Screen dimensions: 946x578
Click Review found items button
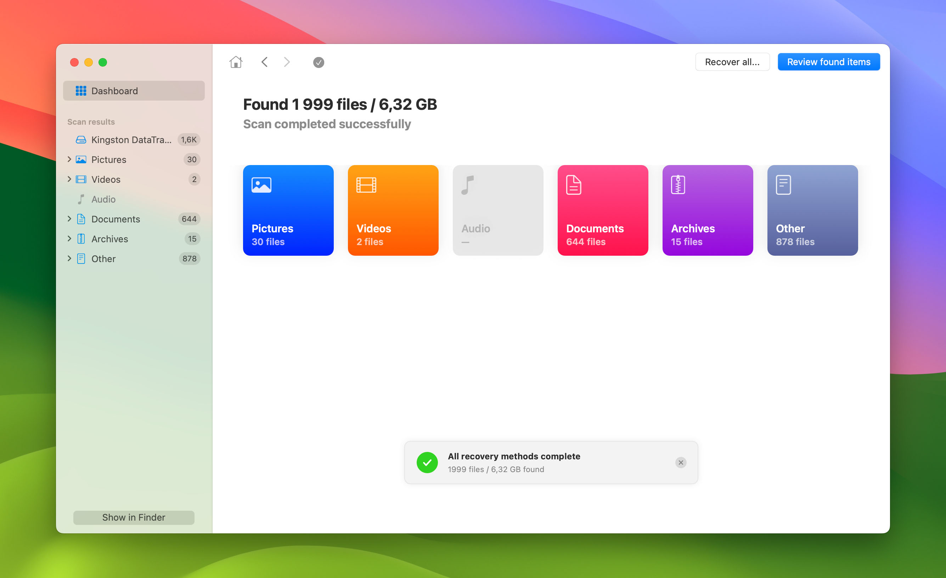pyautogui.click(x=828, y=62)
